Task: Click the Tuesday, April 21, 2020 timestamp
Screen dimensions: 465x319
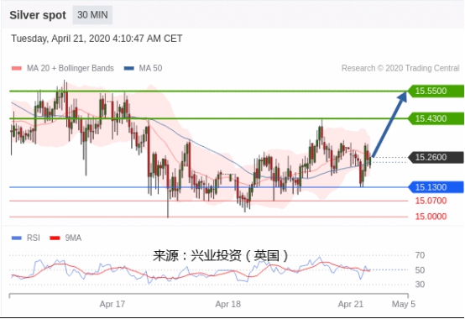Action: 97,39
